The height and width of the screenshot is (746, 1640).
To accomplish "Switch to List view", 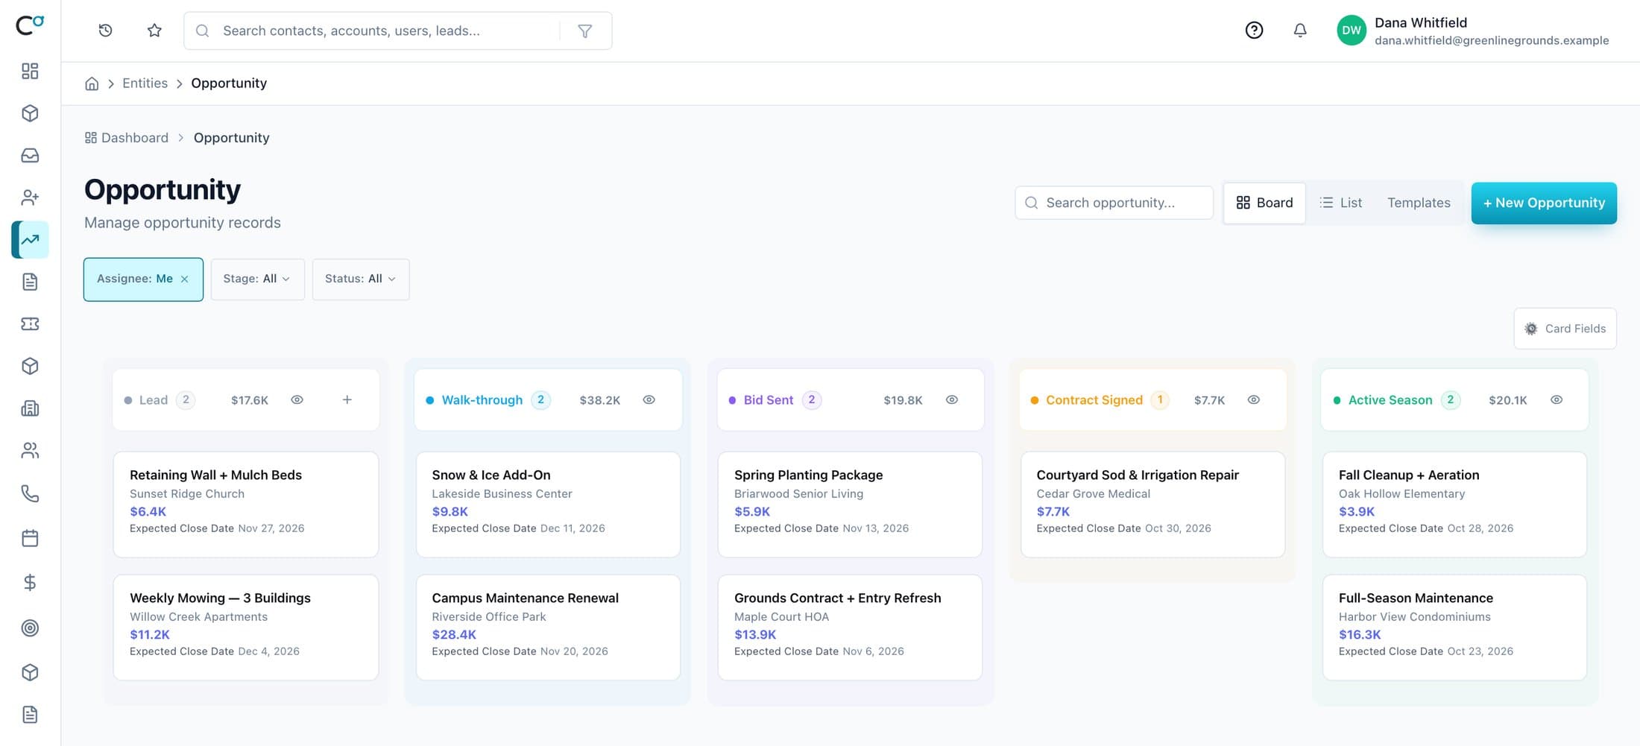I will [x=1340, y=203].
